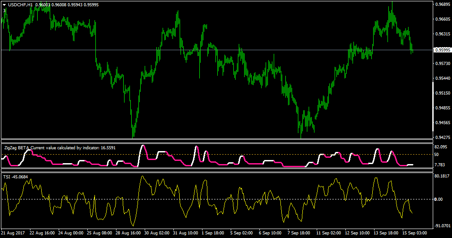Select the 21 Aug 2017 date label
Viewport: 452px width, 238px height.
[13, 233]
